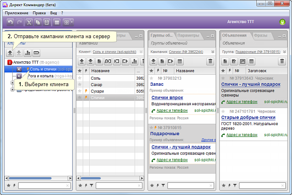Viewport: 292px width, 195px height.
Task: Create a new campaign with the page icon
Action: click(99, 61)
